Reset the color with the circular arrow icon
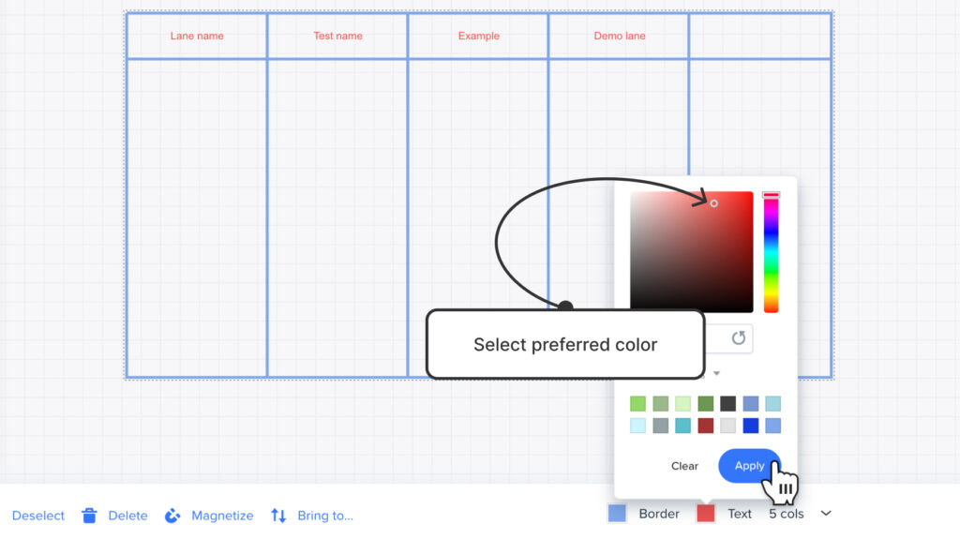Viewport: 960px width, 539px height. [x=739, y=338]
